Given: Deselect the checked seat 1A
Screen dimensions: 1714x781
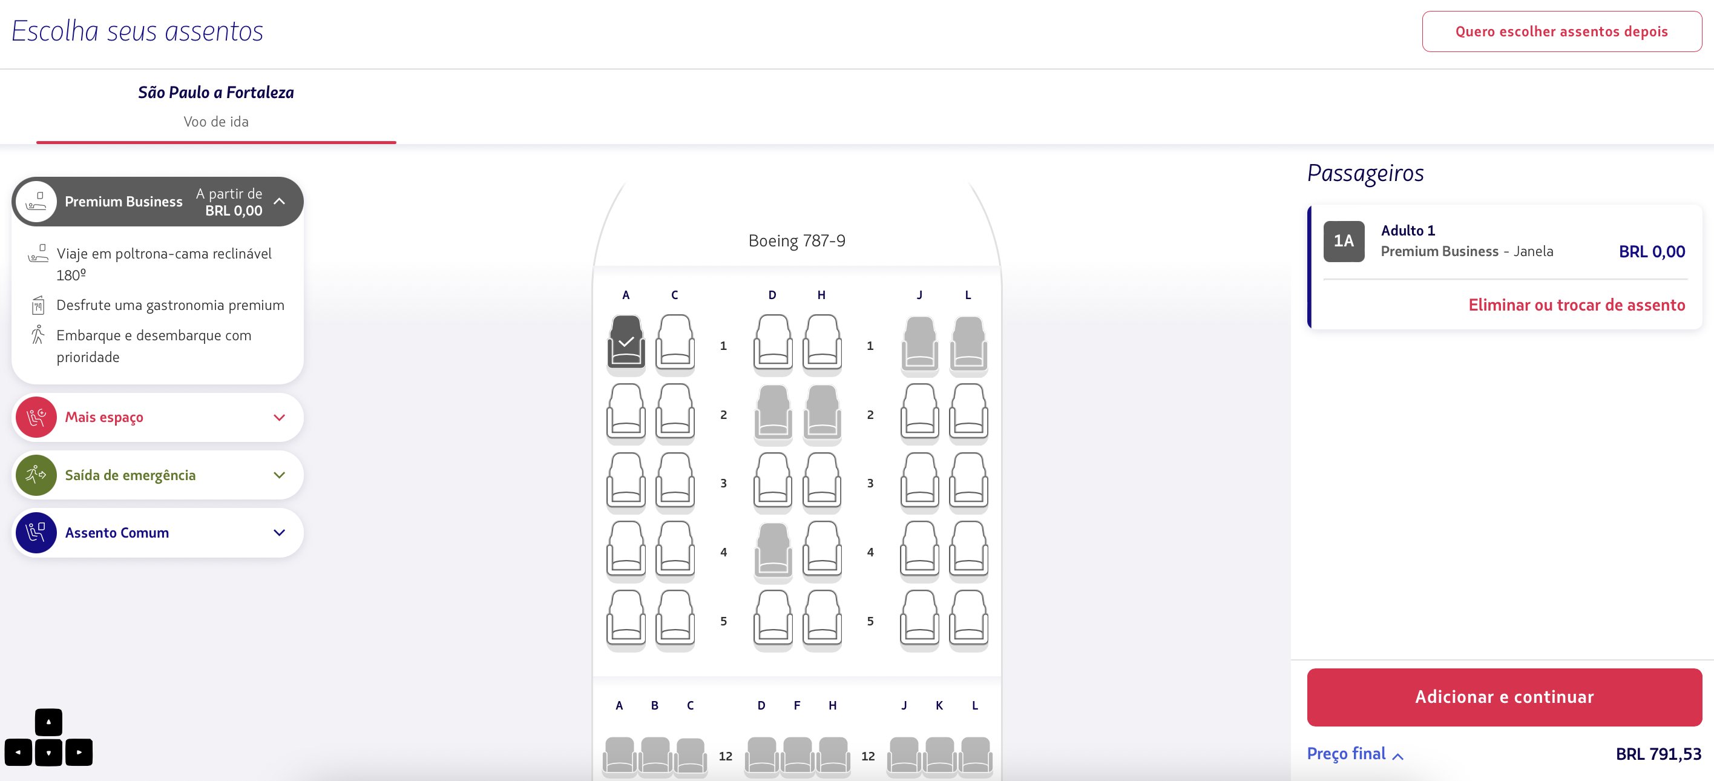Looking at the screenshot, I should click(625, 342).
